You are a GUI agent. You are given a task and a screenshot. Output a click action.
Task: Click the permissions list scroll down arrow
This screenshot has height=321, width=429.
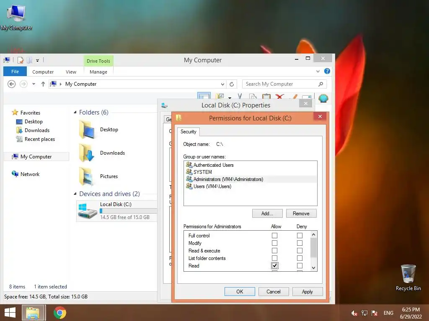[313, 268]
